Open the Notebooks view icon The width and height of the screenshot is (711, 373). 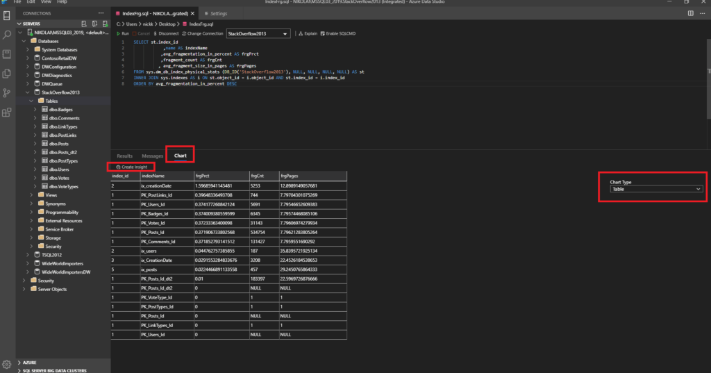pos(7,54)
